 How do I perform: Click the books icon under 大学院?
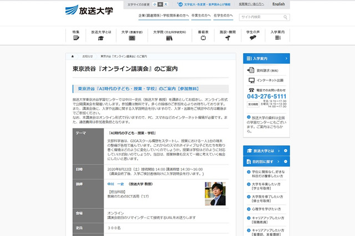click(x=169, y=38)
